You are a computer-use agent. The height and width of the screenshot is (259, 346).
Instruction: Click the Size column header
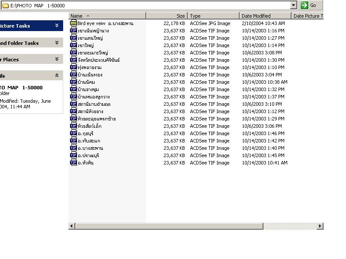coord(167,16)
